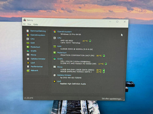This screenshot has height=114, width=153.
Task: Open Optiska Enheter label in sidebar
Action: (38, 59)
